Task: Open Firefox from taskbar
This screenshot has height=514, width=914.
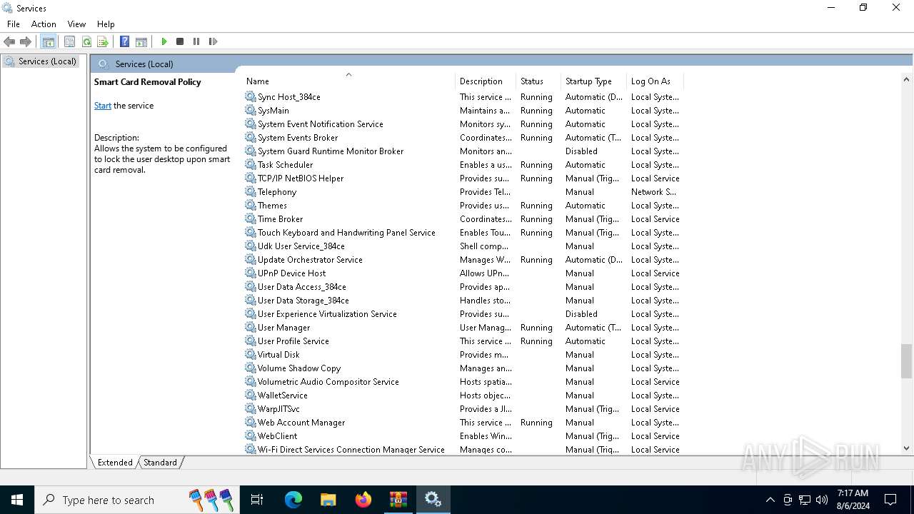Action: click(x=363, y=500)
